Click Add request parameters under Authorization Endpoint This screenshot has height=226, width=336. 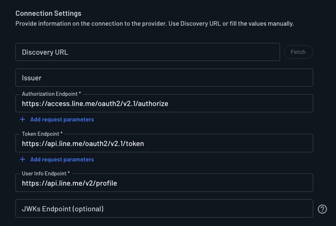click(62, 119)
